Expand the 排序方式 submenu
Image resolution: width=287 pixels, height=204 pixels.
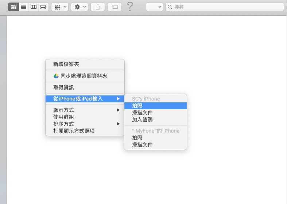85,124
